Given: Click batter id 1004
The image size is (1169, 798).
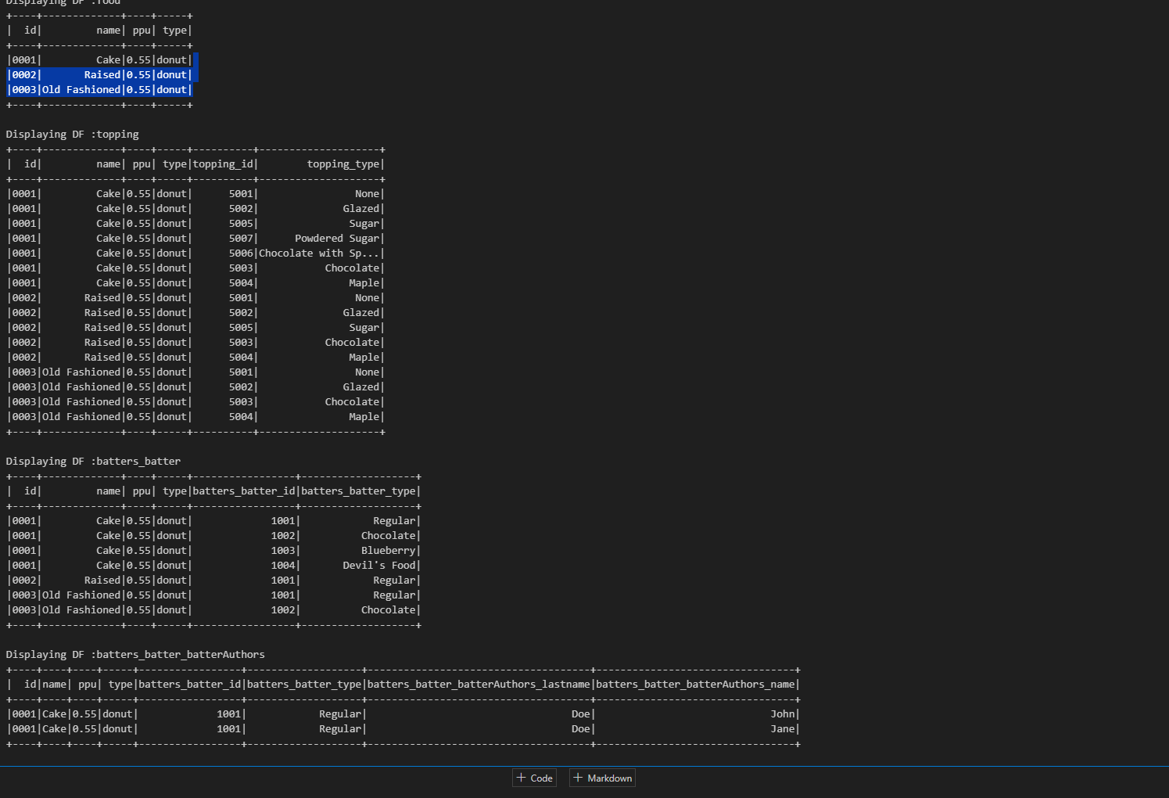Looking at the screenshot, I should point(283,566).
